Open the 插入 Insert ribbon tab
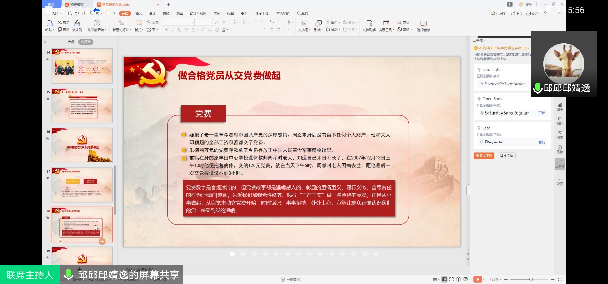 [x=139, y=13]
